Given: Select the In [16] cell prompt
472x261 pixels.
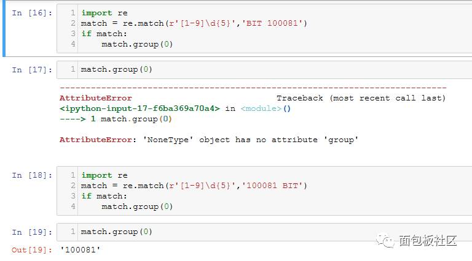Looking at the screenshot, I should tap(32, 12).
